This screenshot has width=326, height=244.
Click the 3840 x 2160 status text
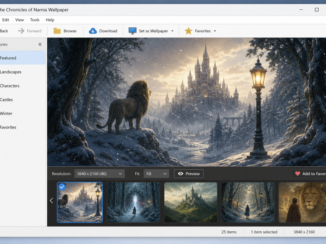(x=304, y=232)
